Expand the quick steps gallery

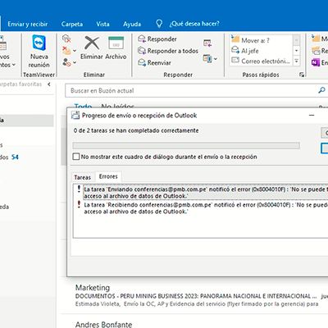(x=296, y=61)
